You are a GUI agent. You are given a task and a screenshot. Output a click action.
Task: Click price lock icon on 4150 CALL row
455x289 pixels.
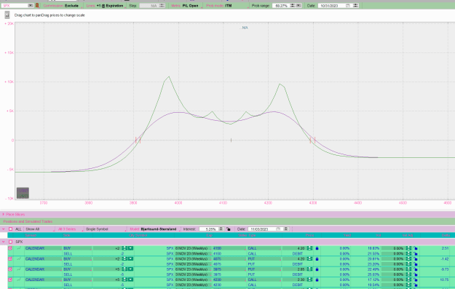point(317,248)
